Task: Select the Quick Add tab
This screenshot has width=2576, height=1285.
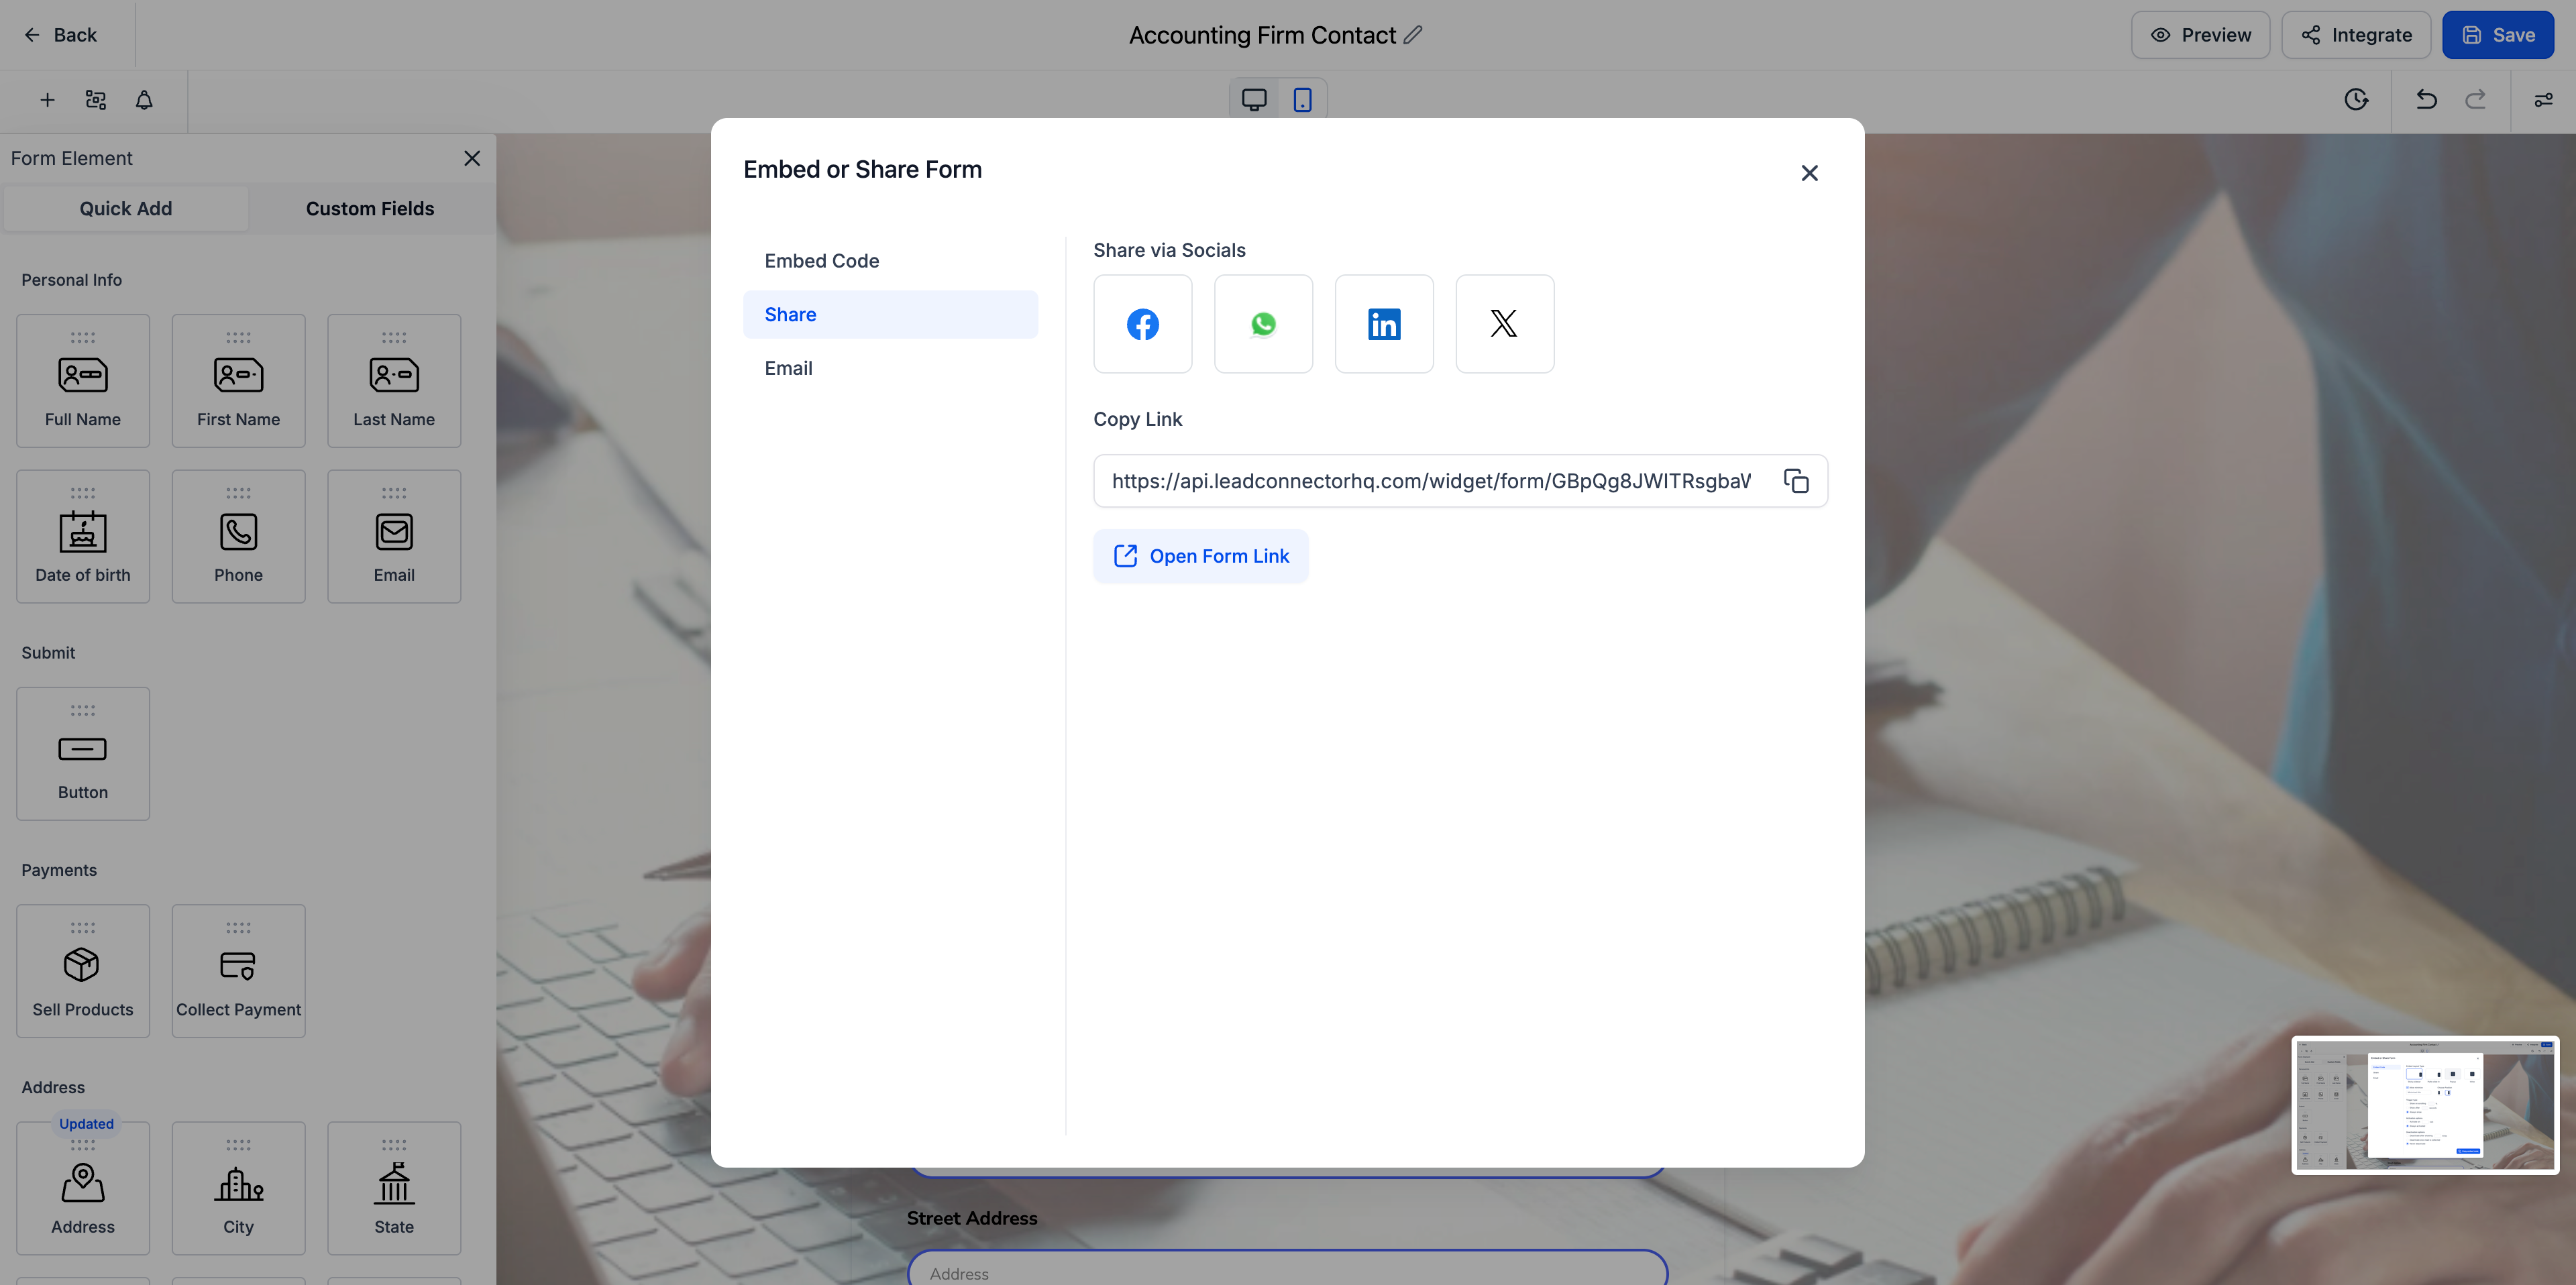Action: tap(126, 208)
